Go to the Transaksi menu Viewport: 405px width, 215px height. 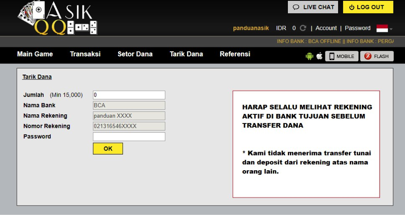coord(85,54)
